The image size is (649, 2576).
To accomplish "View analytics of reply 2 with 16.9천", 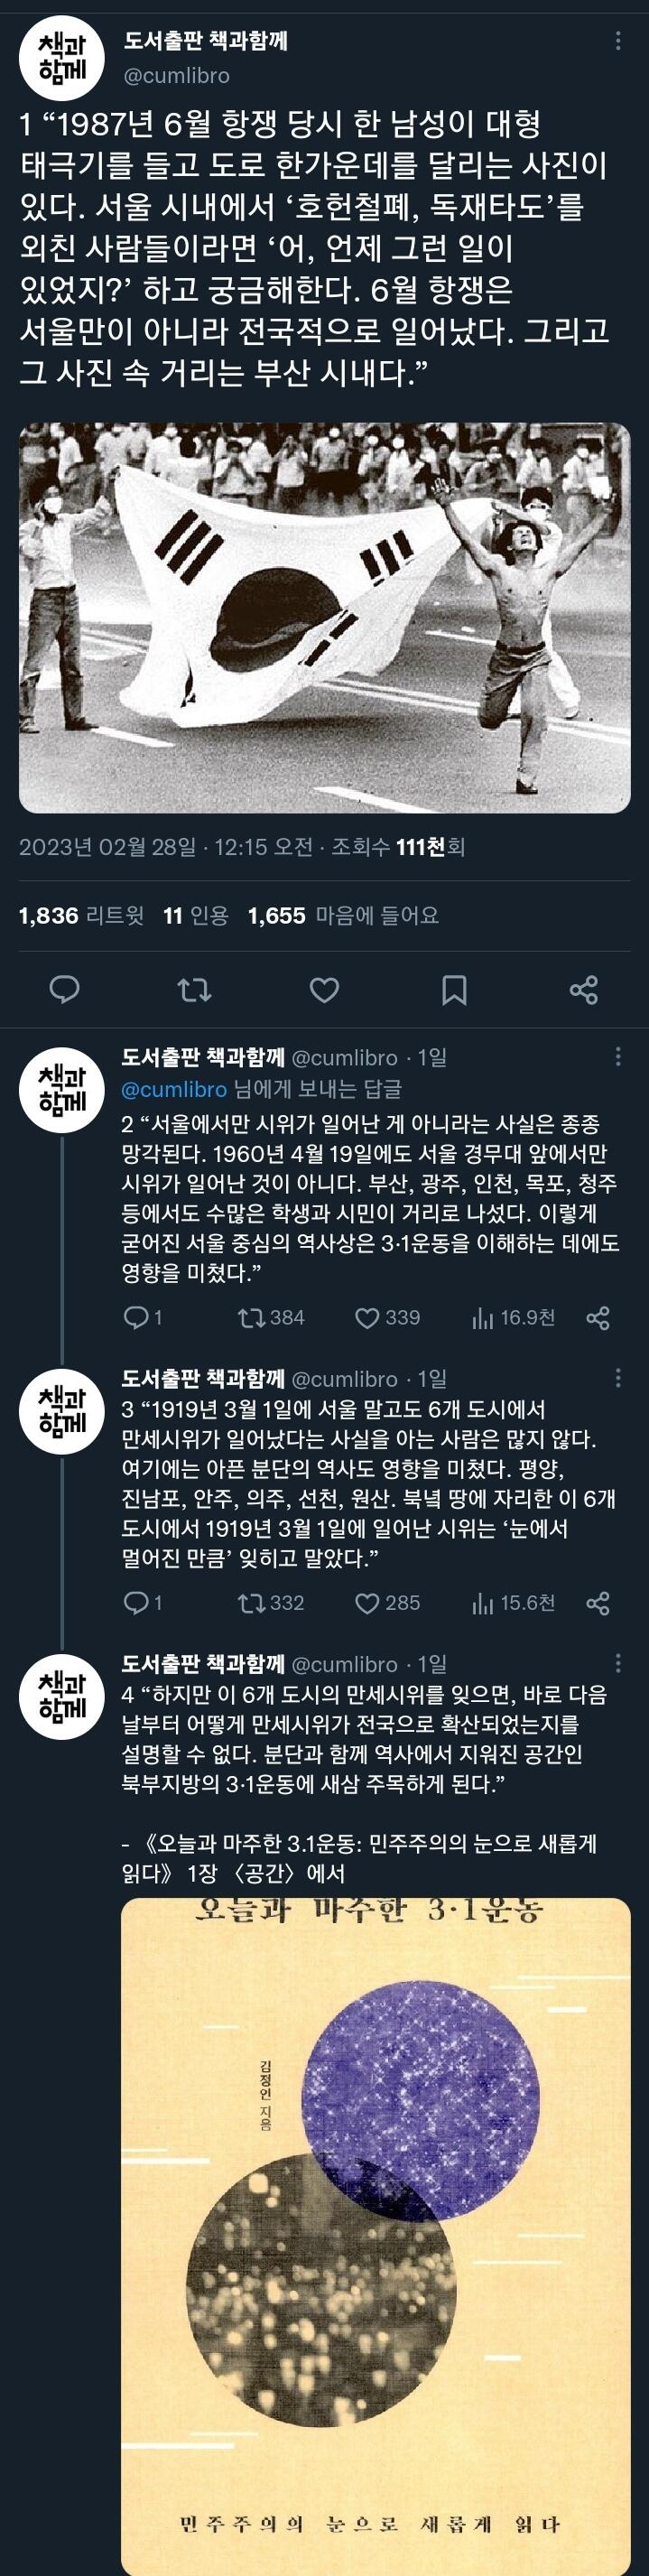I will (x=513, y=1318).
